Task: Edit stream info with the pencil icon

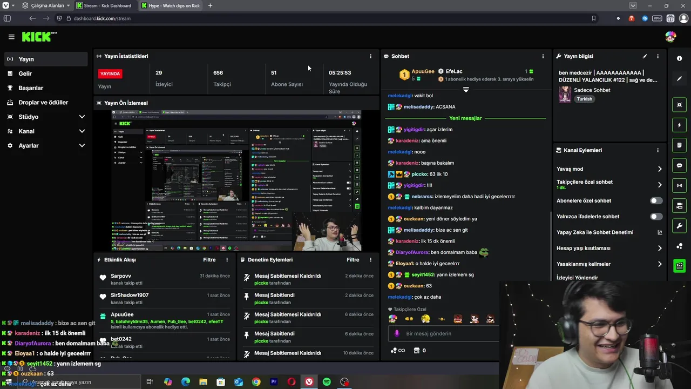Action: pos(645,56)
